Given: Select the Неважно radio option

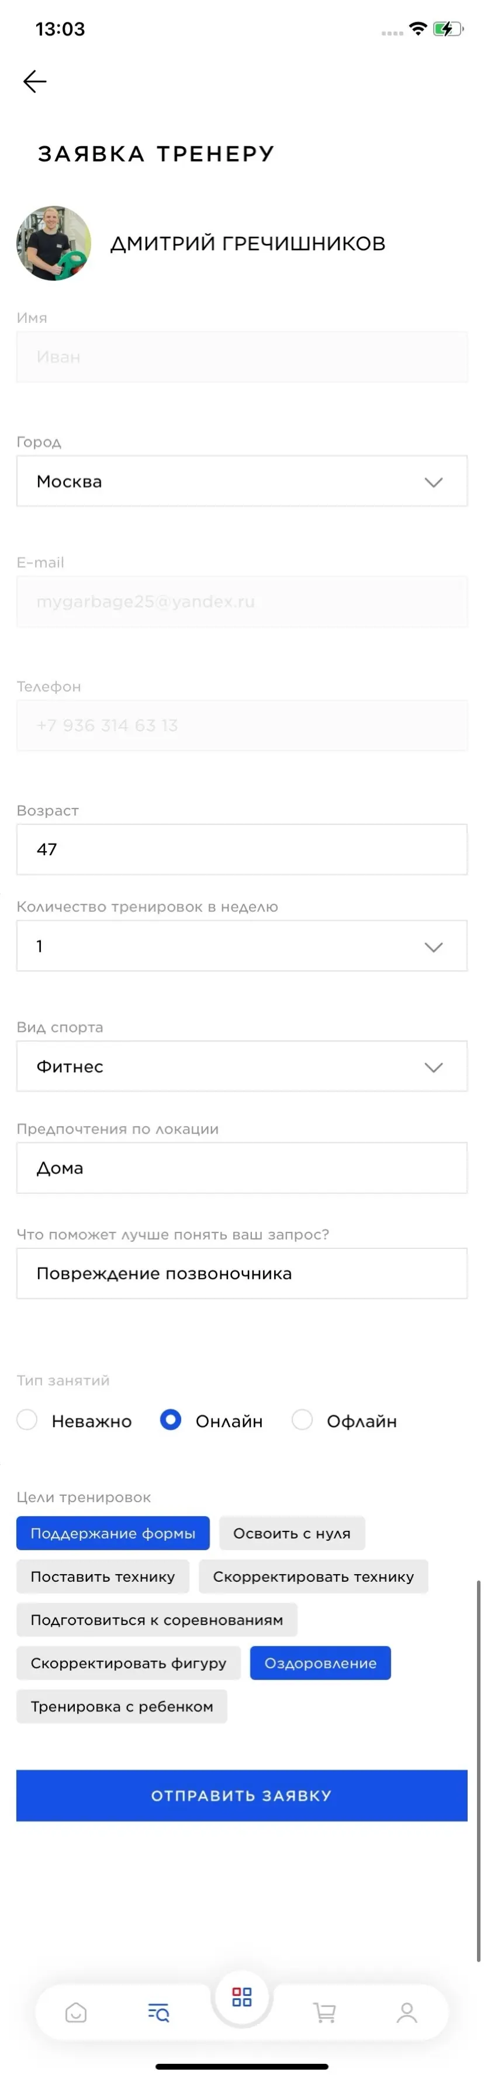Looking at the screenshot, I should coord(27,1420).
